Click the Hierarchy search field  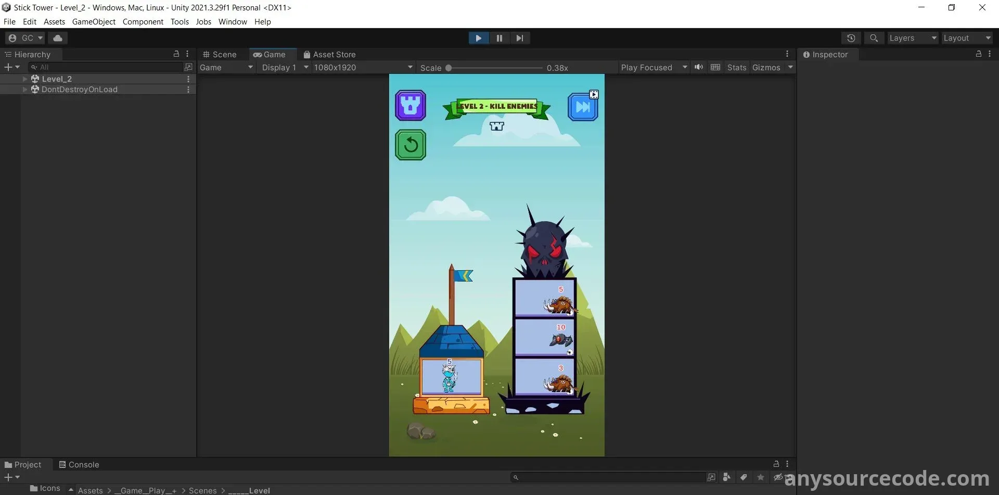pos(109,67)
